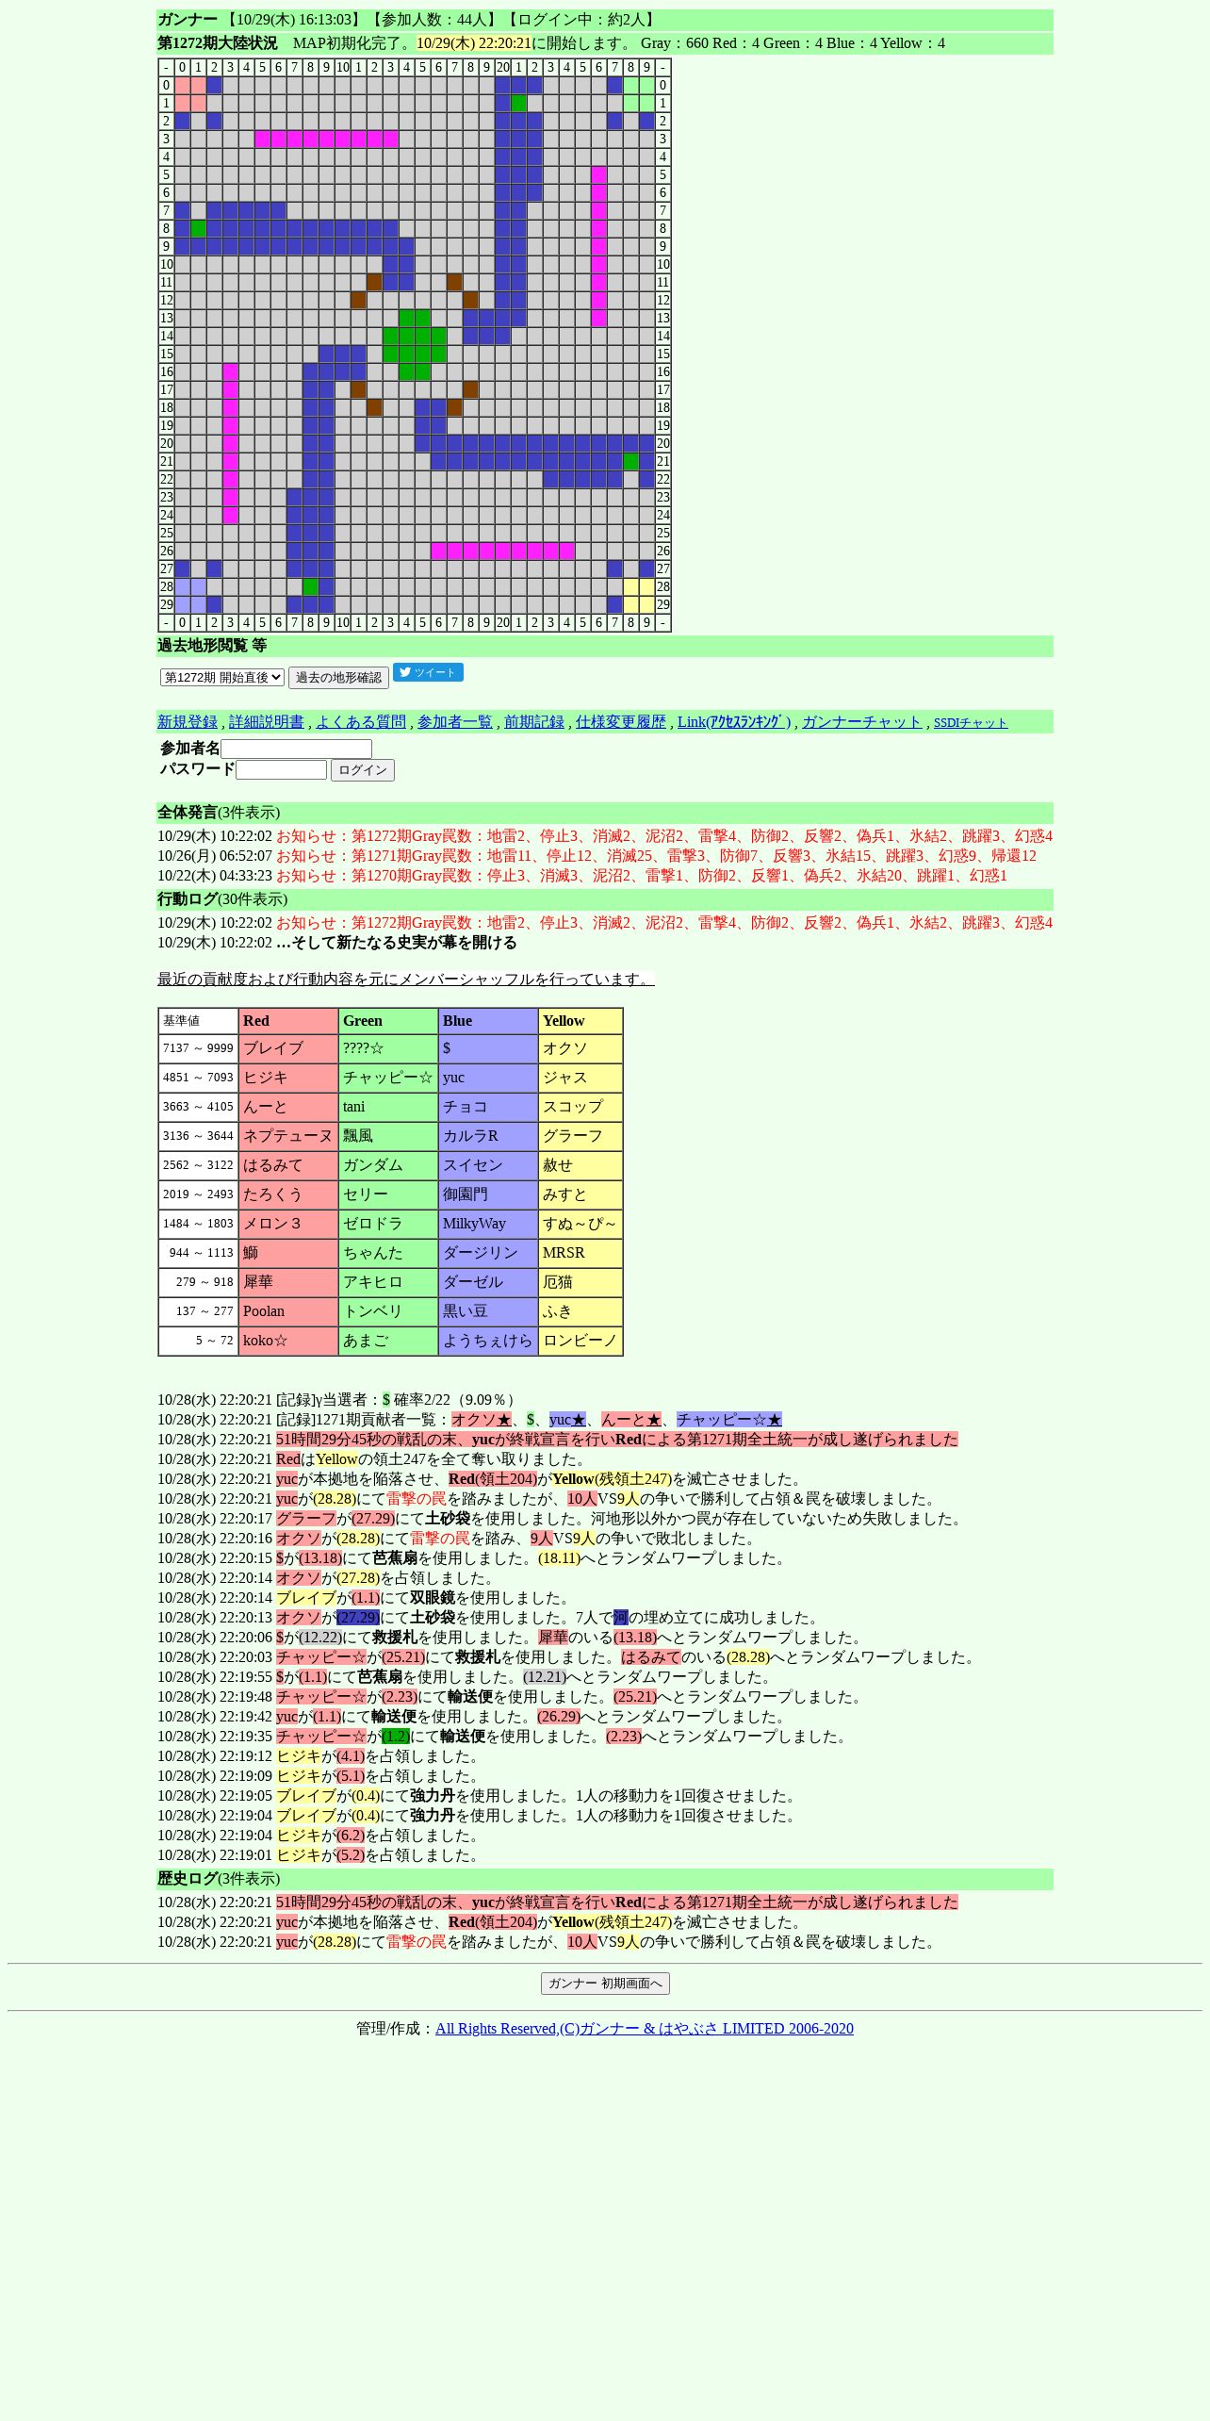Focus the パスワード input field

pyautogui.click(x=281, y=770)
